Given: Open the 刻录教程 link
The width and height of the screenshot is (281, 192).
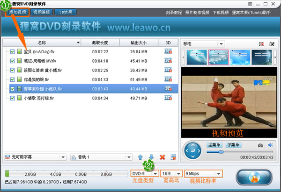Looking at the screenshot, I should 174,13.
